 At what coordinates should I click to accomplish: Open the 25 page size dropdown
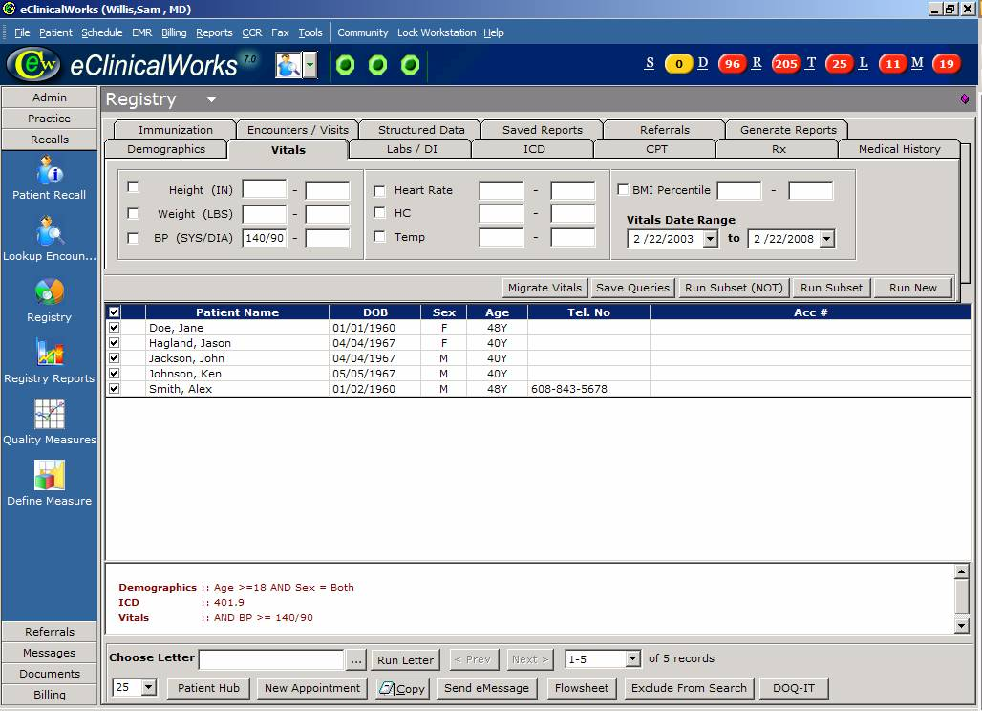click(x=148, y=687)
